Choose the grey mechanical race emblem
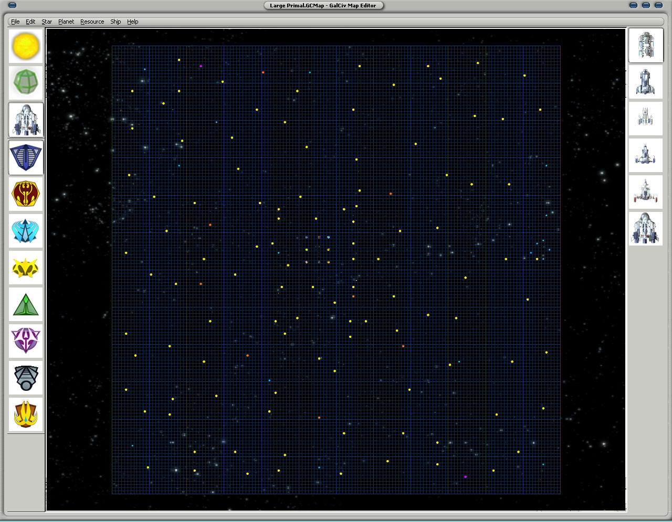672x522 pixels. [26, 378]
